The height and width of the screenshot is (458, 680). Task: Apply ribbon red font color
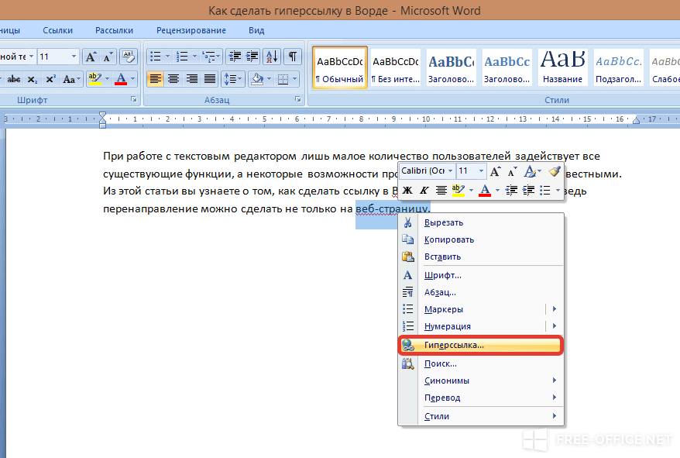121,79
